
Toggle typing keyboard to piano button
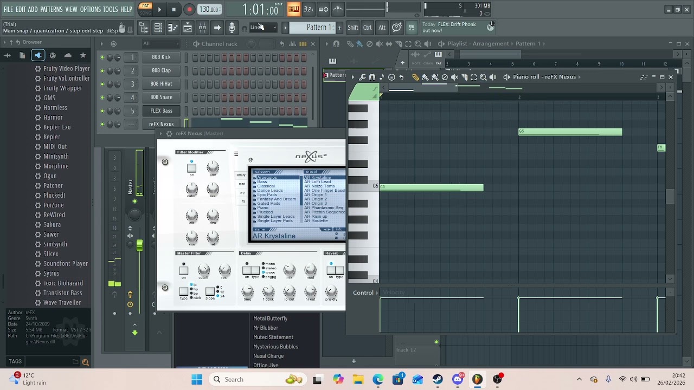tap(293, 9)
